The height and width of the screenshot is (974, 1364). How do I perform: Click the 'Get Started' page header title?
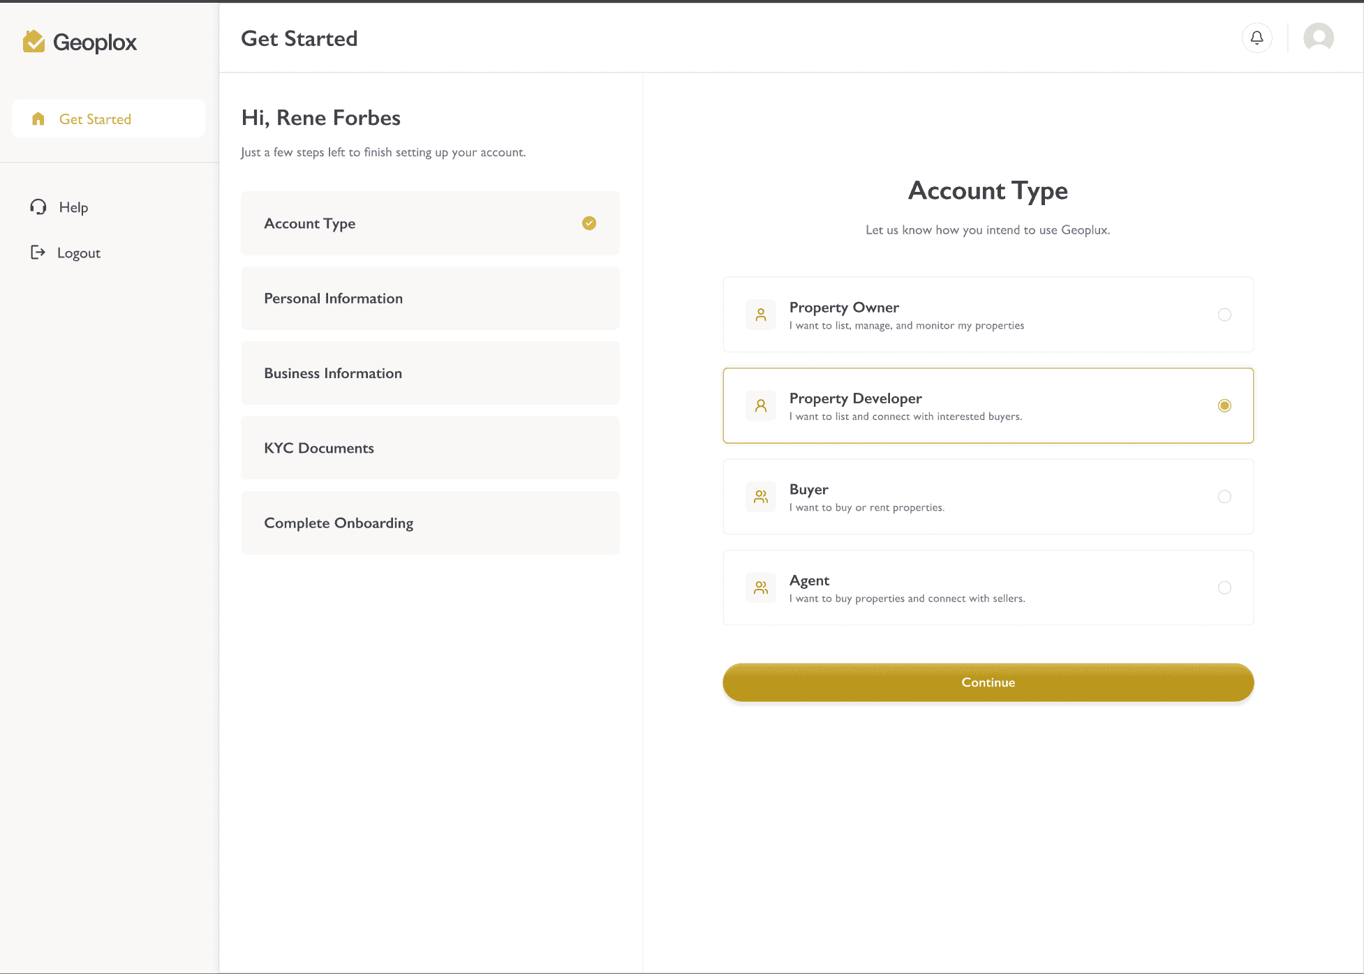point(299,38)
